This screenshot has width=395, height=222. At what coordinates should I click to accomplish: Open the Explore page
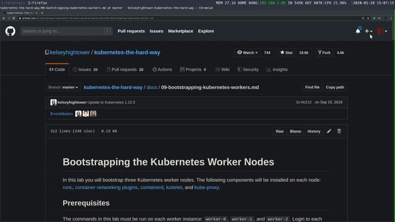[206, 31]
